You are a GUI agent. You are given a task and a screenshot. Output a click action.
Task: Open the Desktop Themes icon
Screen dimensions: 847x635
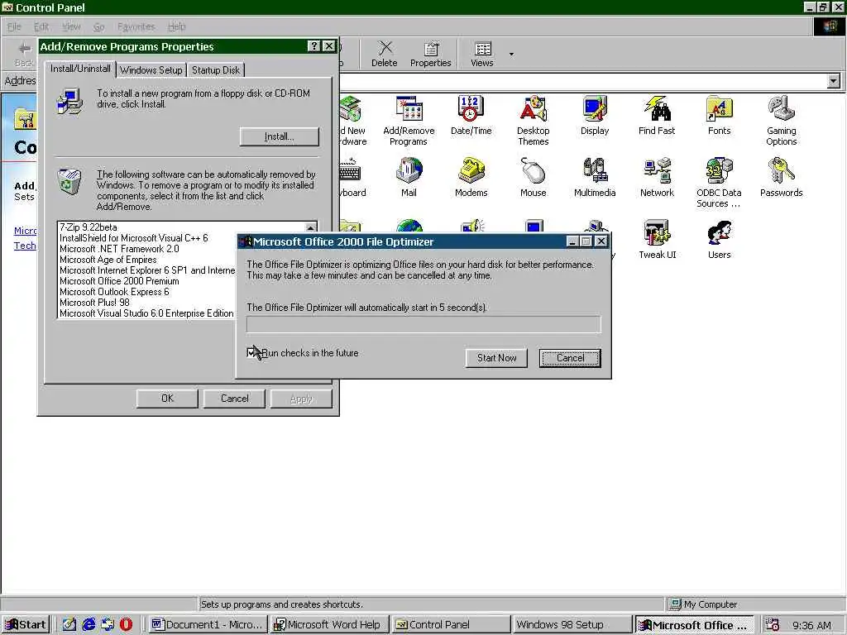click(x=534, y=120)
